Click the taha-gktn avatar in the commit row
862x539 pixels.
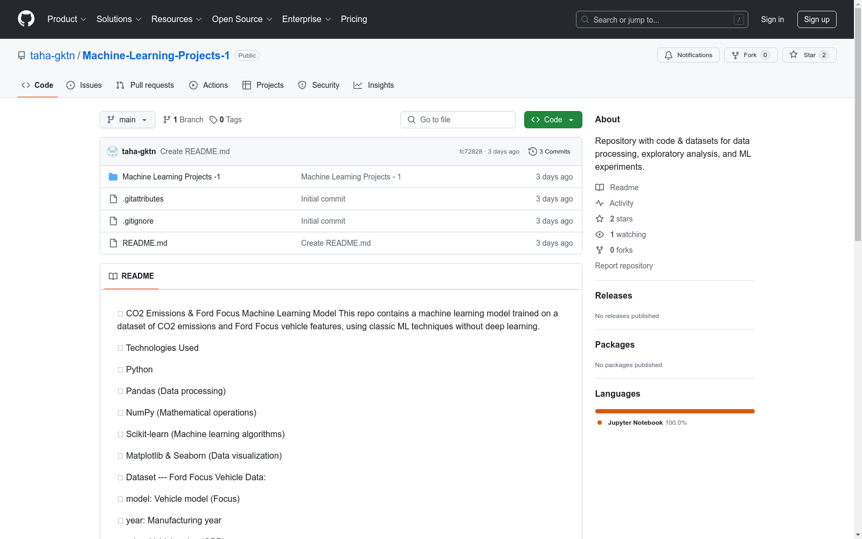tap(113, 151)
